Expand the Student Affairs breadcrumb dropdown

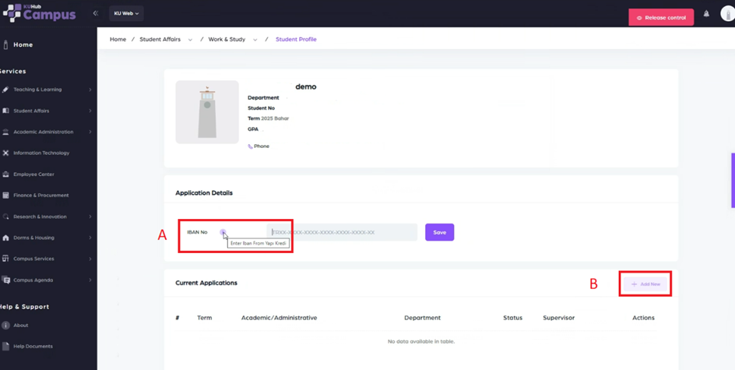click(190, 40)
